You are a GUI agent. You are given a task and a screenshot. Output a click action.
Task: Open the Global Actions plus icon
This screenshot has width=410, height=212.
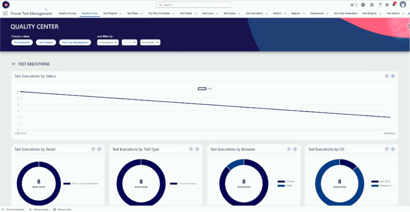[363, 5]
